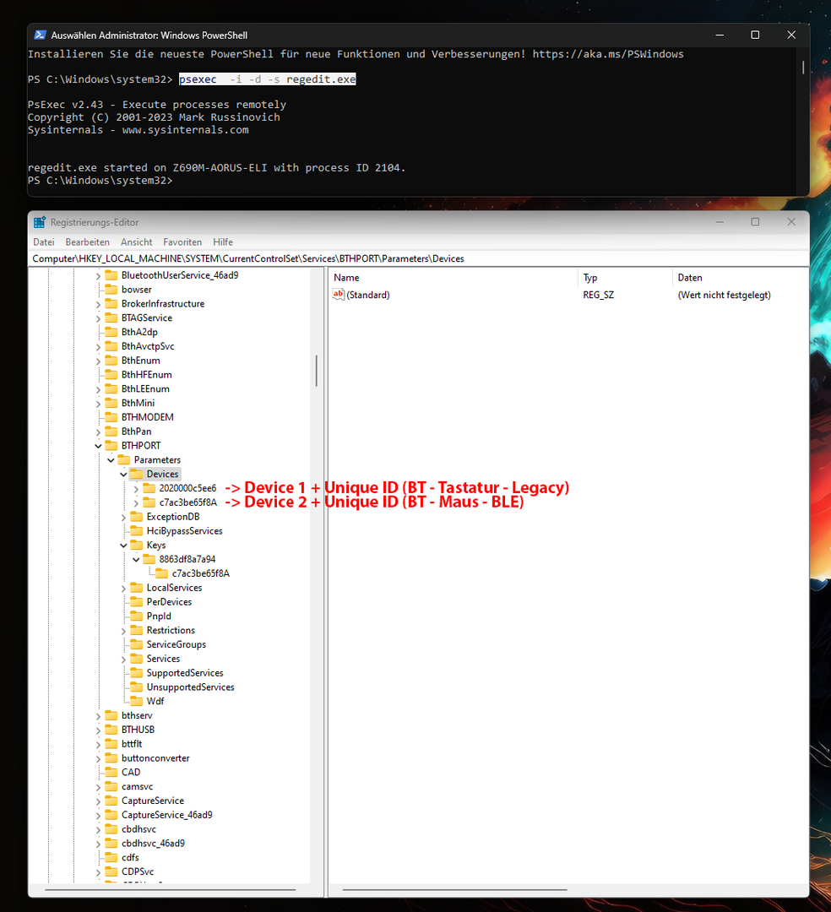This screenshot has width=831, height=912.
Task: Select the BrokerInfrastructure key
Action: point(163,304)
